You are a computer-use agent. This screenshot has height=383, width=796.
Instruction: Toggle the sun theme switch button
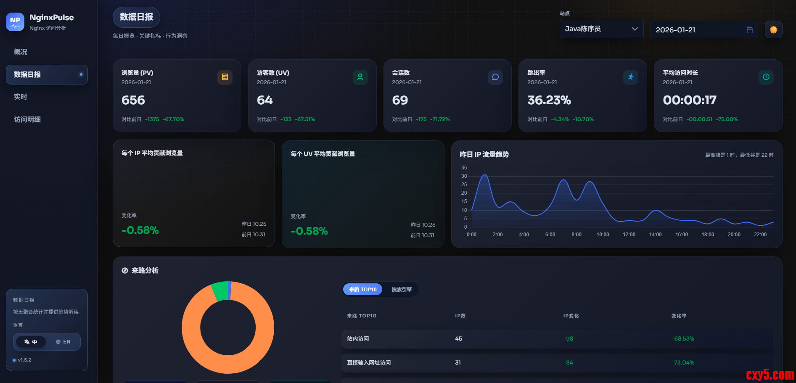click(x=773, y=30)
